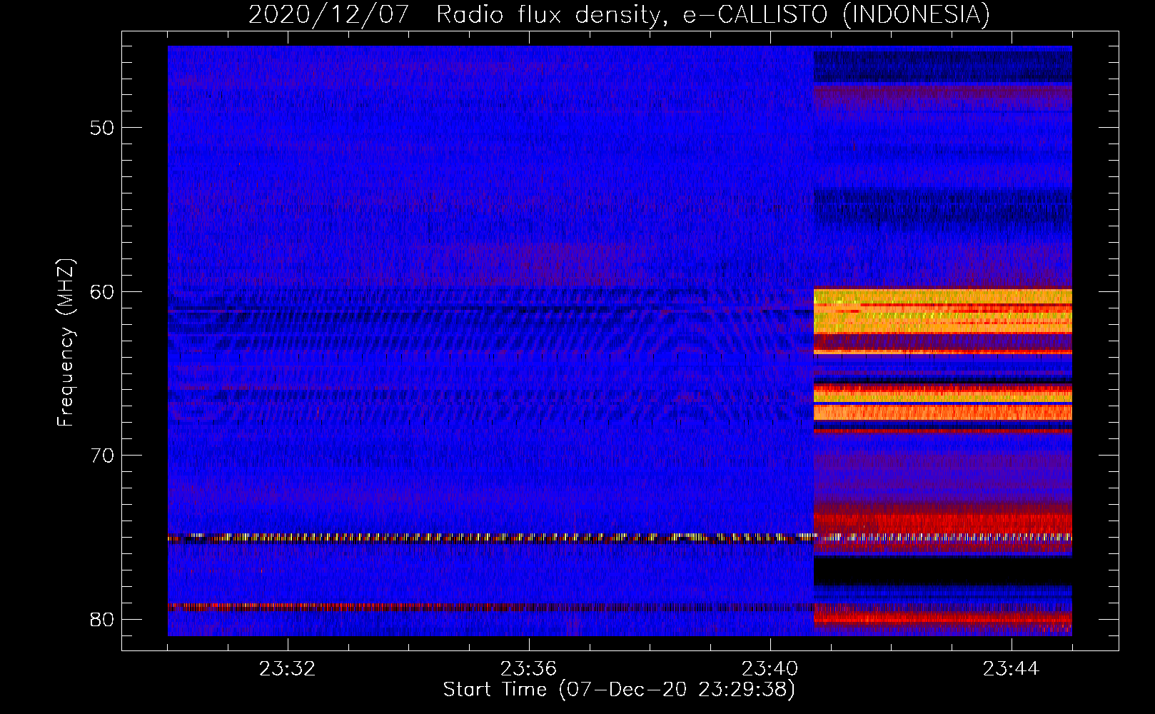Click the 50 frequency tick label
The height and width of the screenshot is (714, 1155).
[103, 128]
